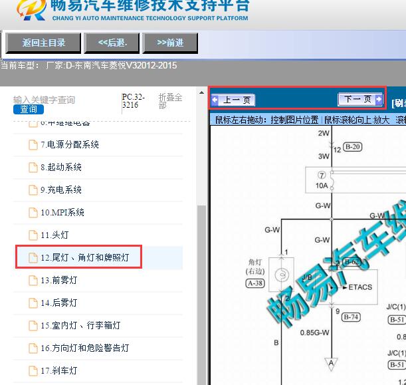Click the 返回主目录 button
The image size is (406, 385).
pos(43,43)
